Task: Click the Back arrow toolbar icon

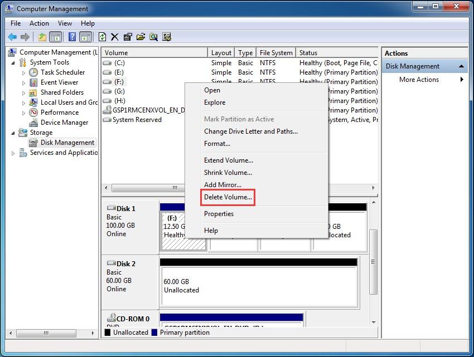Action: coord(12,37)
